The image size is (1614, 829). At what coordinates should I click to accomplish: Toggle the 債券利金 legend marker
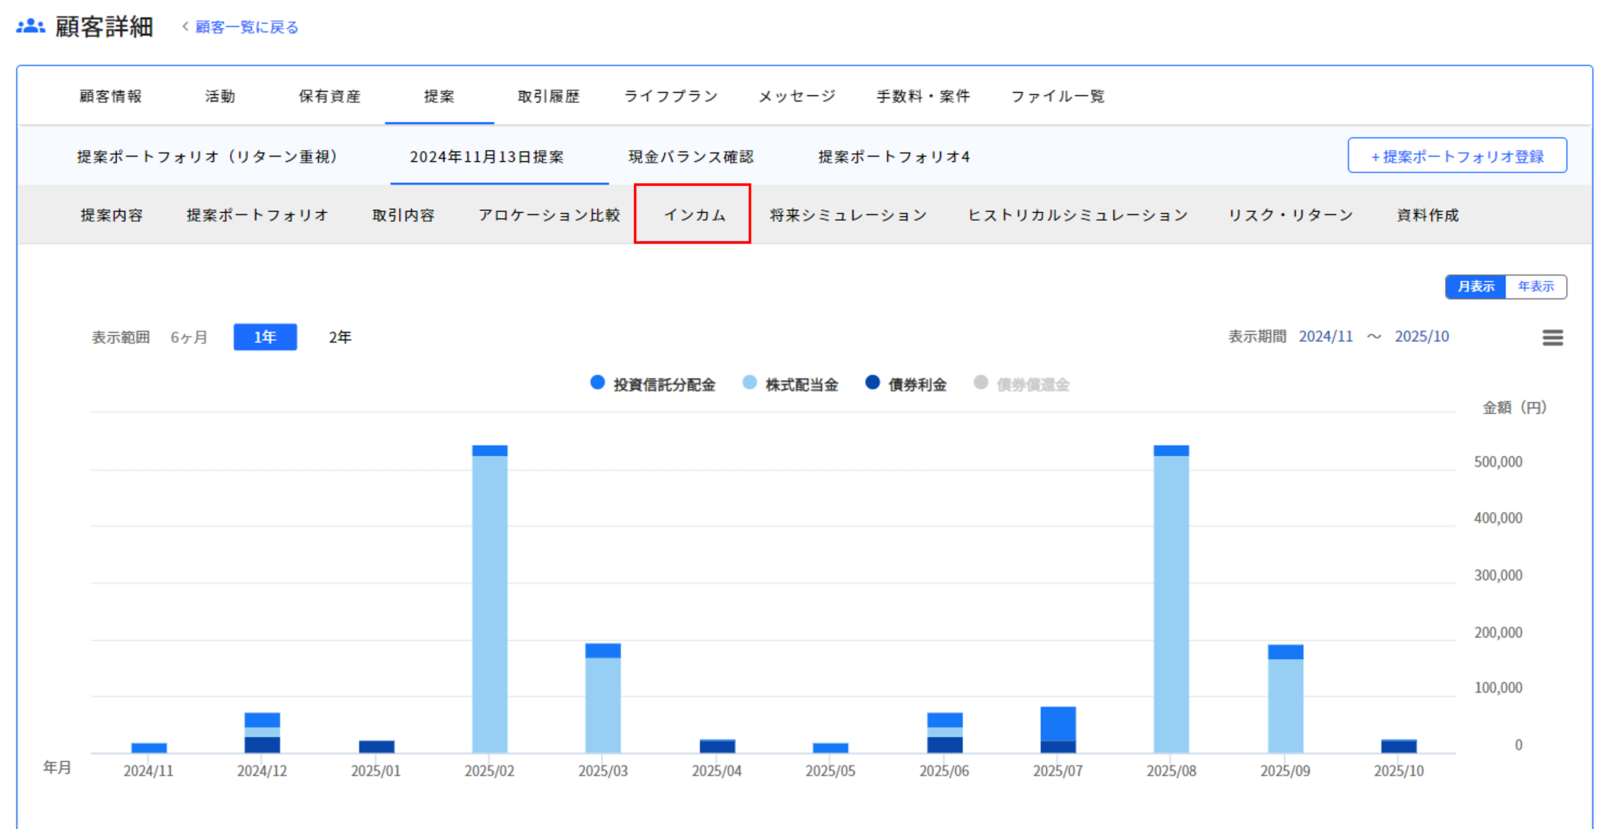(872, 382)
